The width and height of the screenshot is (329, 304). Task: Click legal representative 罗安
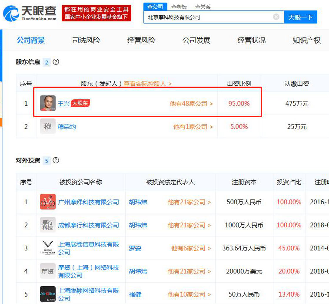(135, 248)
